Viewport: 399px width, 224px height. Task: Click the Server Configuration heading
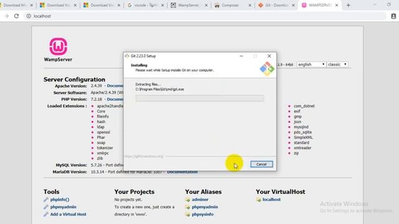(74, 80)
